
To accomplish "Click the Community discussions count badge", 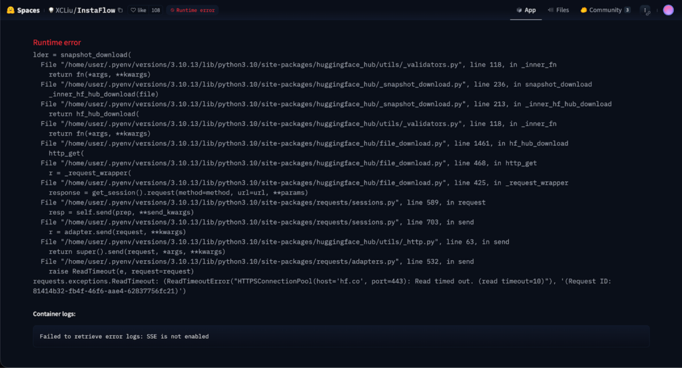I will click(627, 10).
